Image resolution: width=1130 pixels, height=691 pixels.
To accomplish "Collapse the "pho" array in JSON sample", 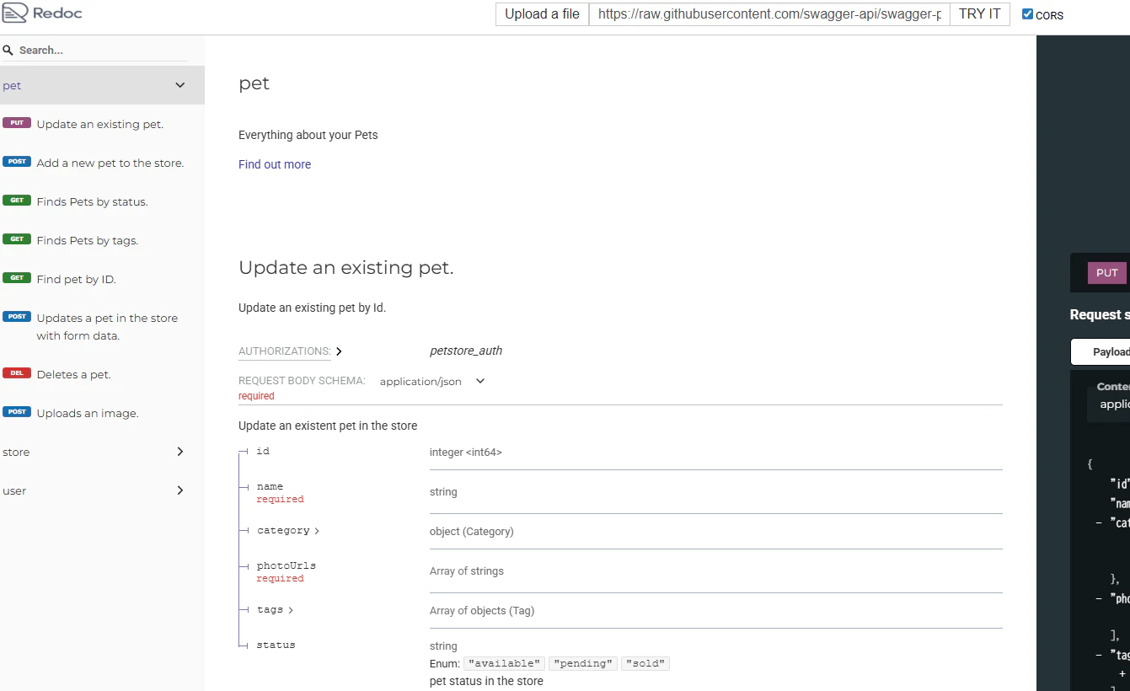I will (x=1099, y=598).
